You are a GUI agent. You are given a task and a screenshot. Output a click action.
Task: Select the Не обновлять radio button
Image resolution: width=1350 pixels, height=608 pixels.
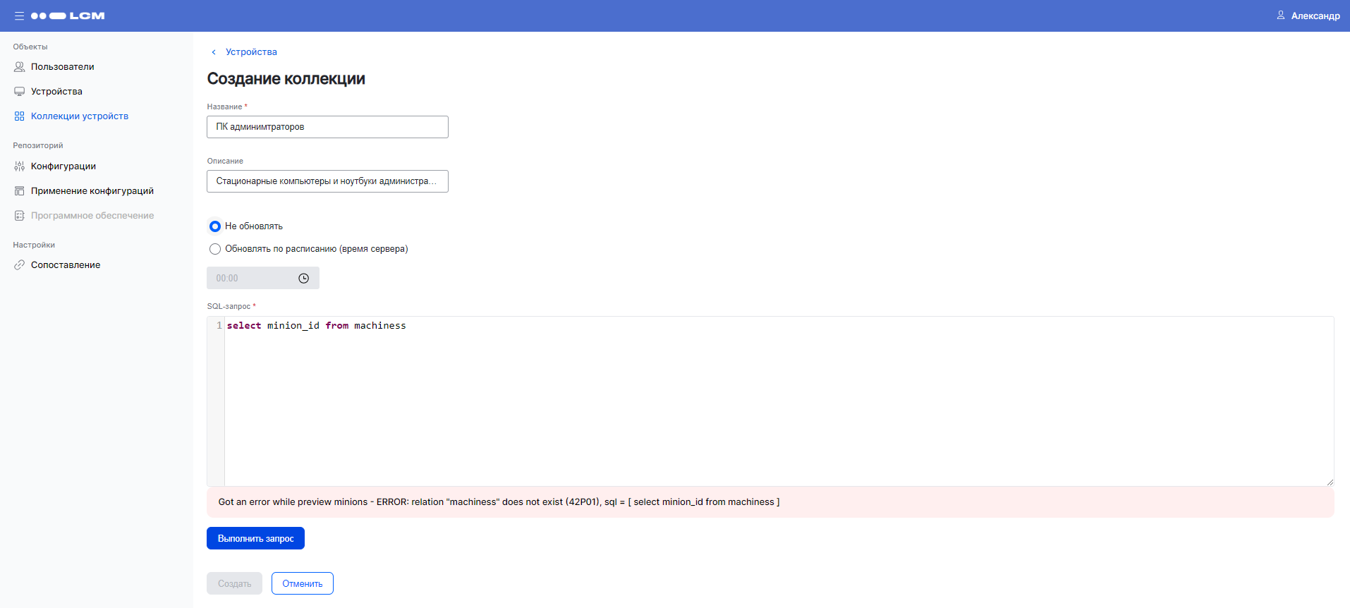(215, 226)
